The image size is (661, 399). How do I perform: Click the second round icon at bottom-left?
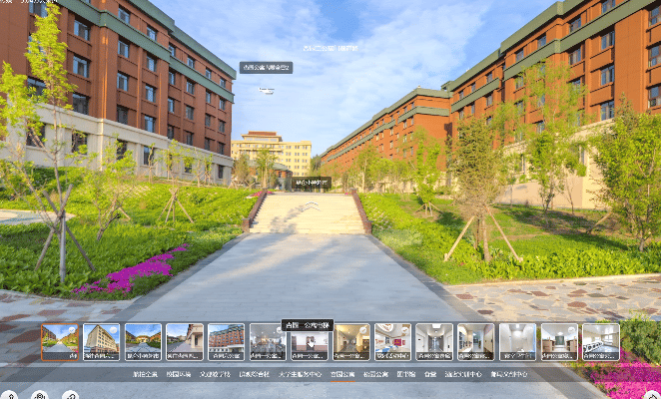(40, 395)
